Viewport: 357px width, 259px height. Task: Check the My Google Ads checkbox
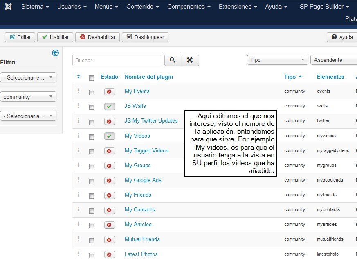tap(92, 182)
